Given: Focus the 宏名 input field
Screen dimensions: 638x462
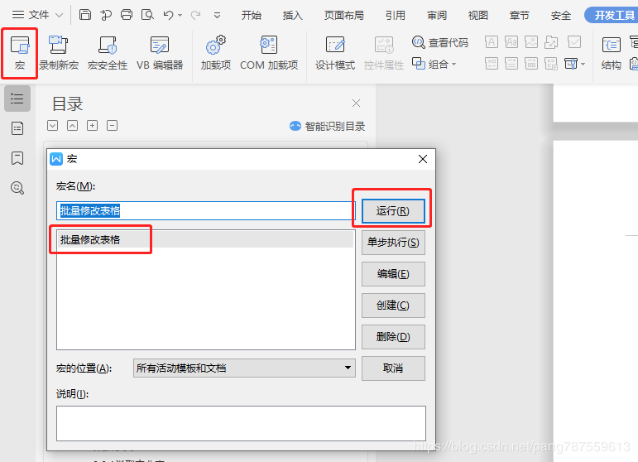Looking at the screenshot, I should tap(206, 211).
